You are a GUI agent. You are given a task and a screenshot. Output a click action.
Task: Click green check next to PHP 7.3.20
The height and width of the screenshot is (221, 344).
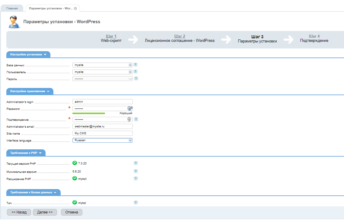tap(75, 163)
